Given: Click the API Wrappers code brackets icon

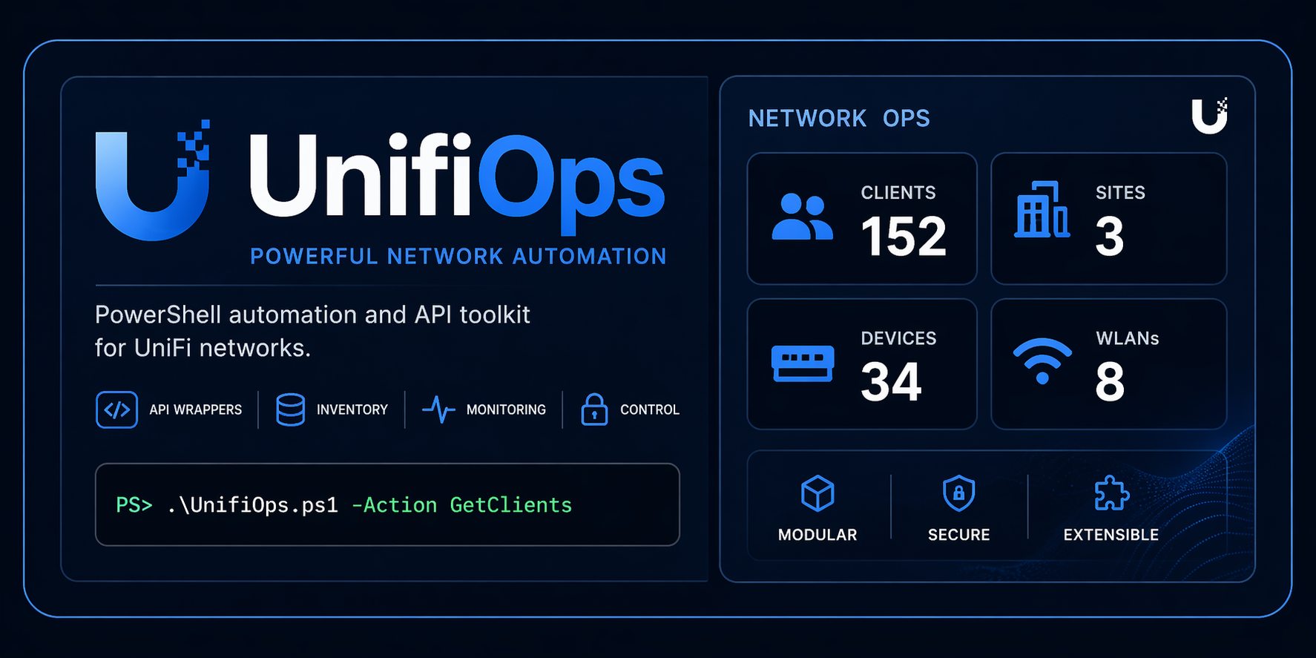Looking at the screenshot, I should [117, 409].
